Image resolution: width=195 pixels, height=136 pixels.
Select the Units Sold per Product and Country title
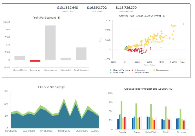[x=148, y=89]
